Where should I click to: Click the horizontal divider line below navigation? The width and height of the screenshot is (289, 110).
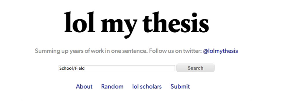pyautogui.click(x=136, y=101)
